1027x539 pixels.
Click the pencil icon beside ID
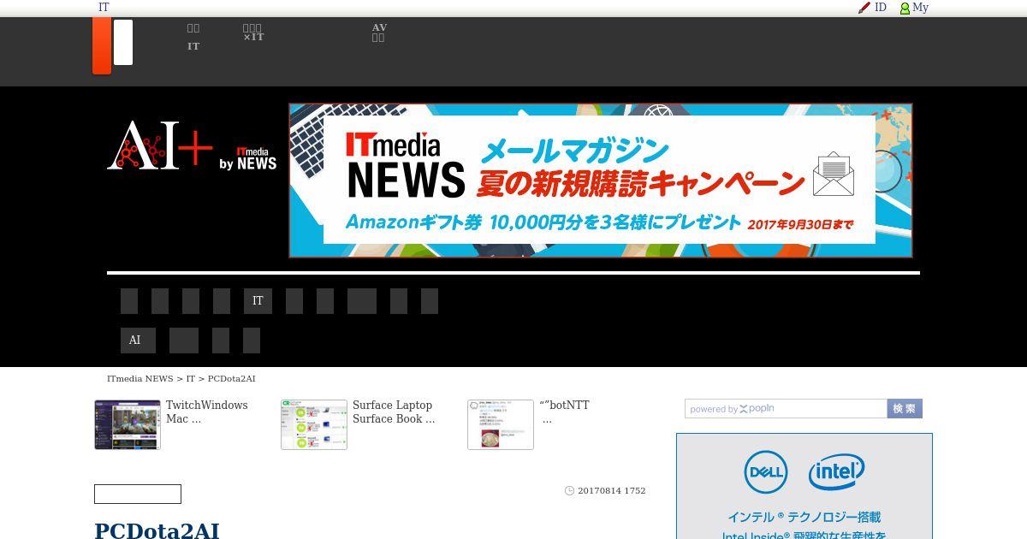[x=864, y=8]
